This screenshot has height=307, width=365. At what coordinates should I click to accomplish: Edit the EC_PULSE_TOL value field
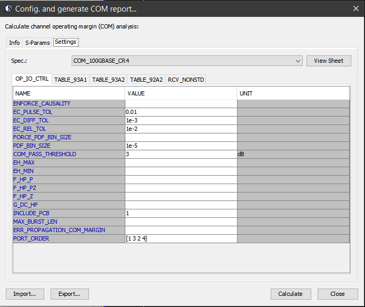(181, 112)
